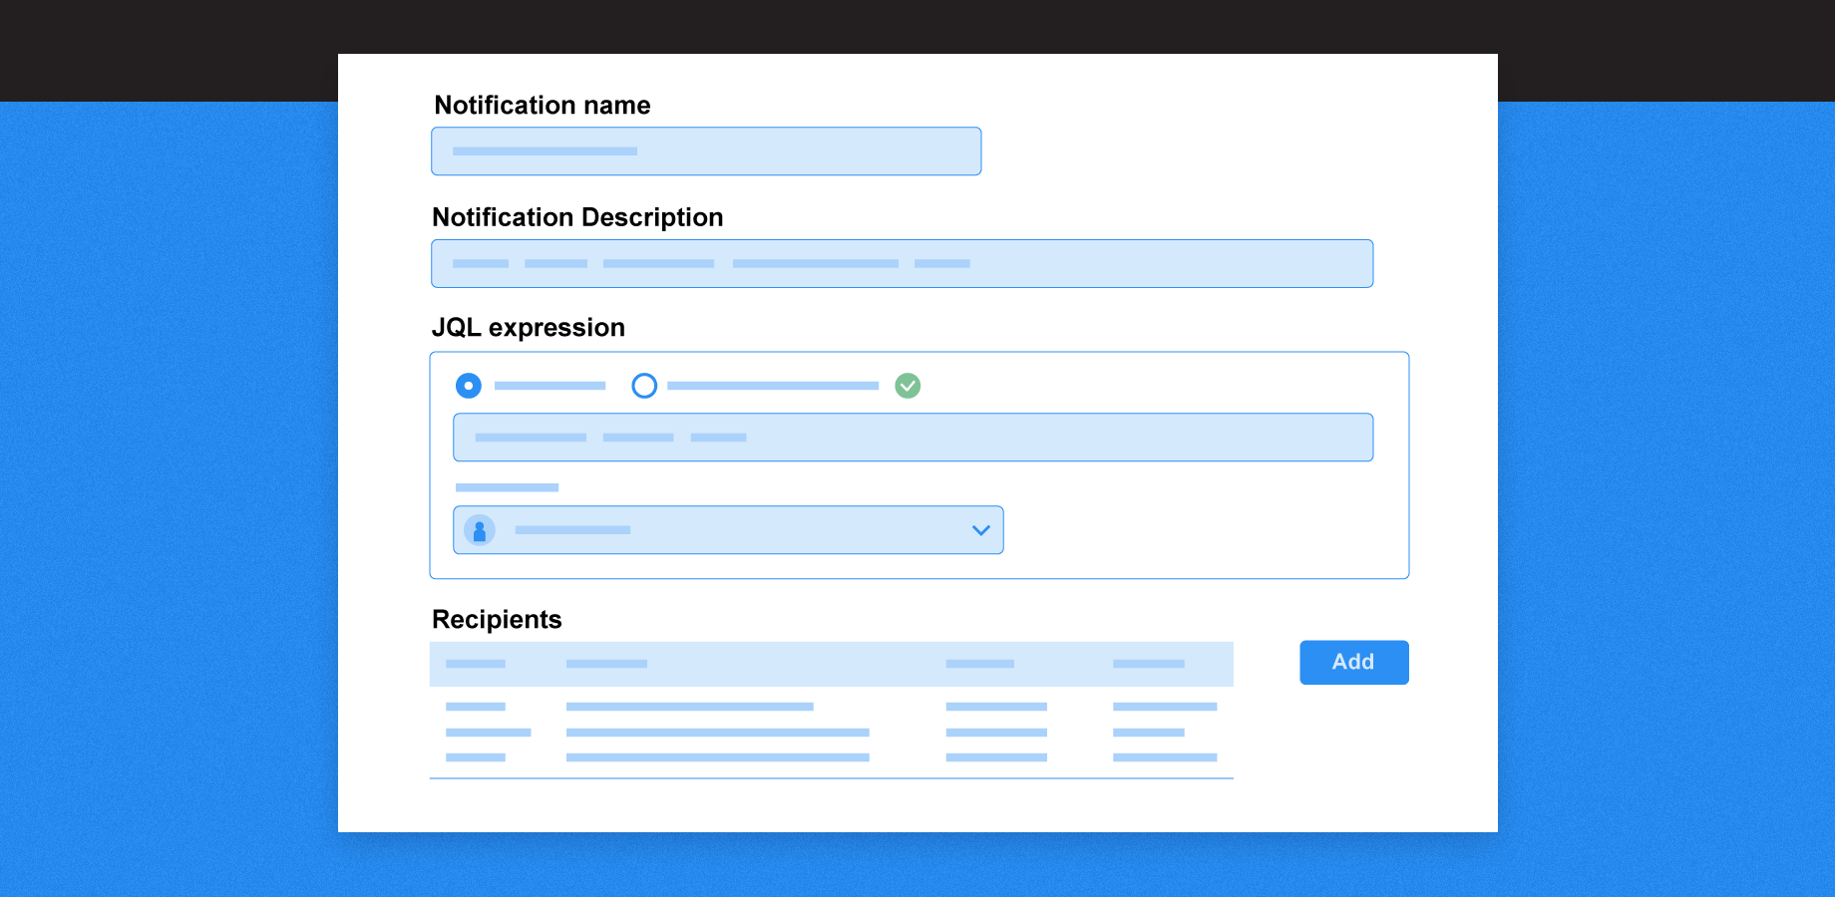Expand the user dropdown chevron arrow
Viewport: 1835px width, 897px height.
[x=981, y=530]
